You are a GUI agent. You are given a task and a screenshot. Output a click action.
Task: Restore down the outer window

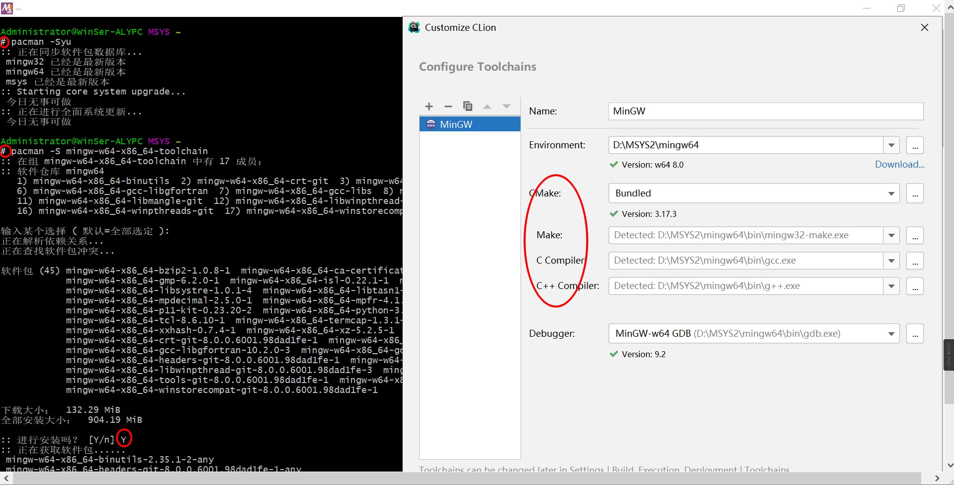pyautogui.click(x=901, y=8)
